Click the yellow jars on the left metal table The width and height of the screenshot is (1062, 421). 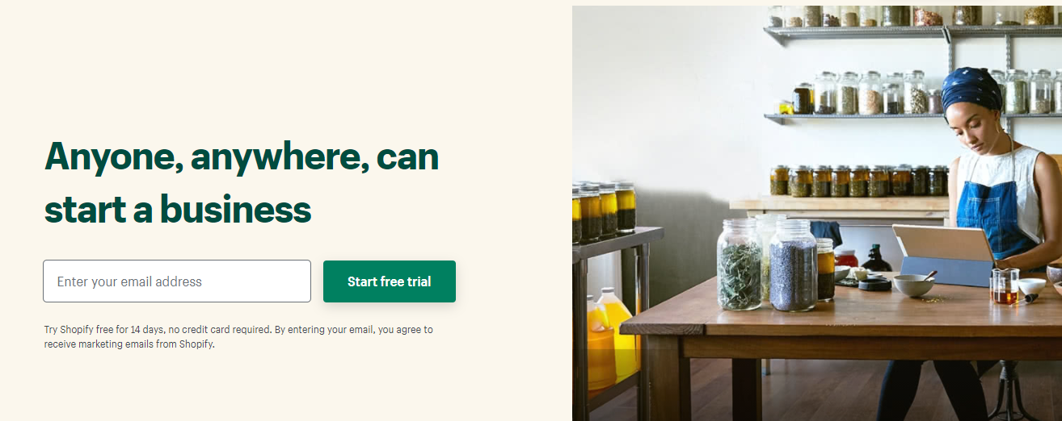click(x=604, y=212)
